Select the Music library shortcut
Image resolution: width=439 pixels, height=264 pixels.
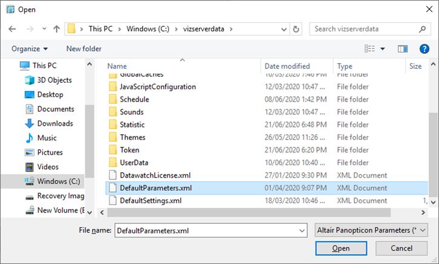[47, 138]
